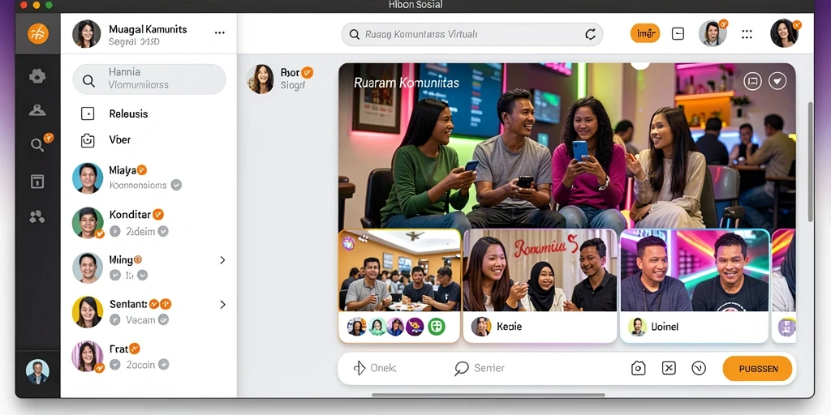
Task: Click refresh icon in top search bar
Action: point(590,34)
